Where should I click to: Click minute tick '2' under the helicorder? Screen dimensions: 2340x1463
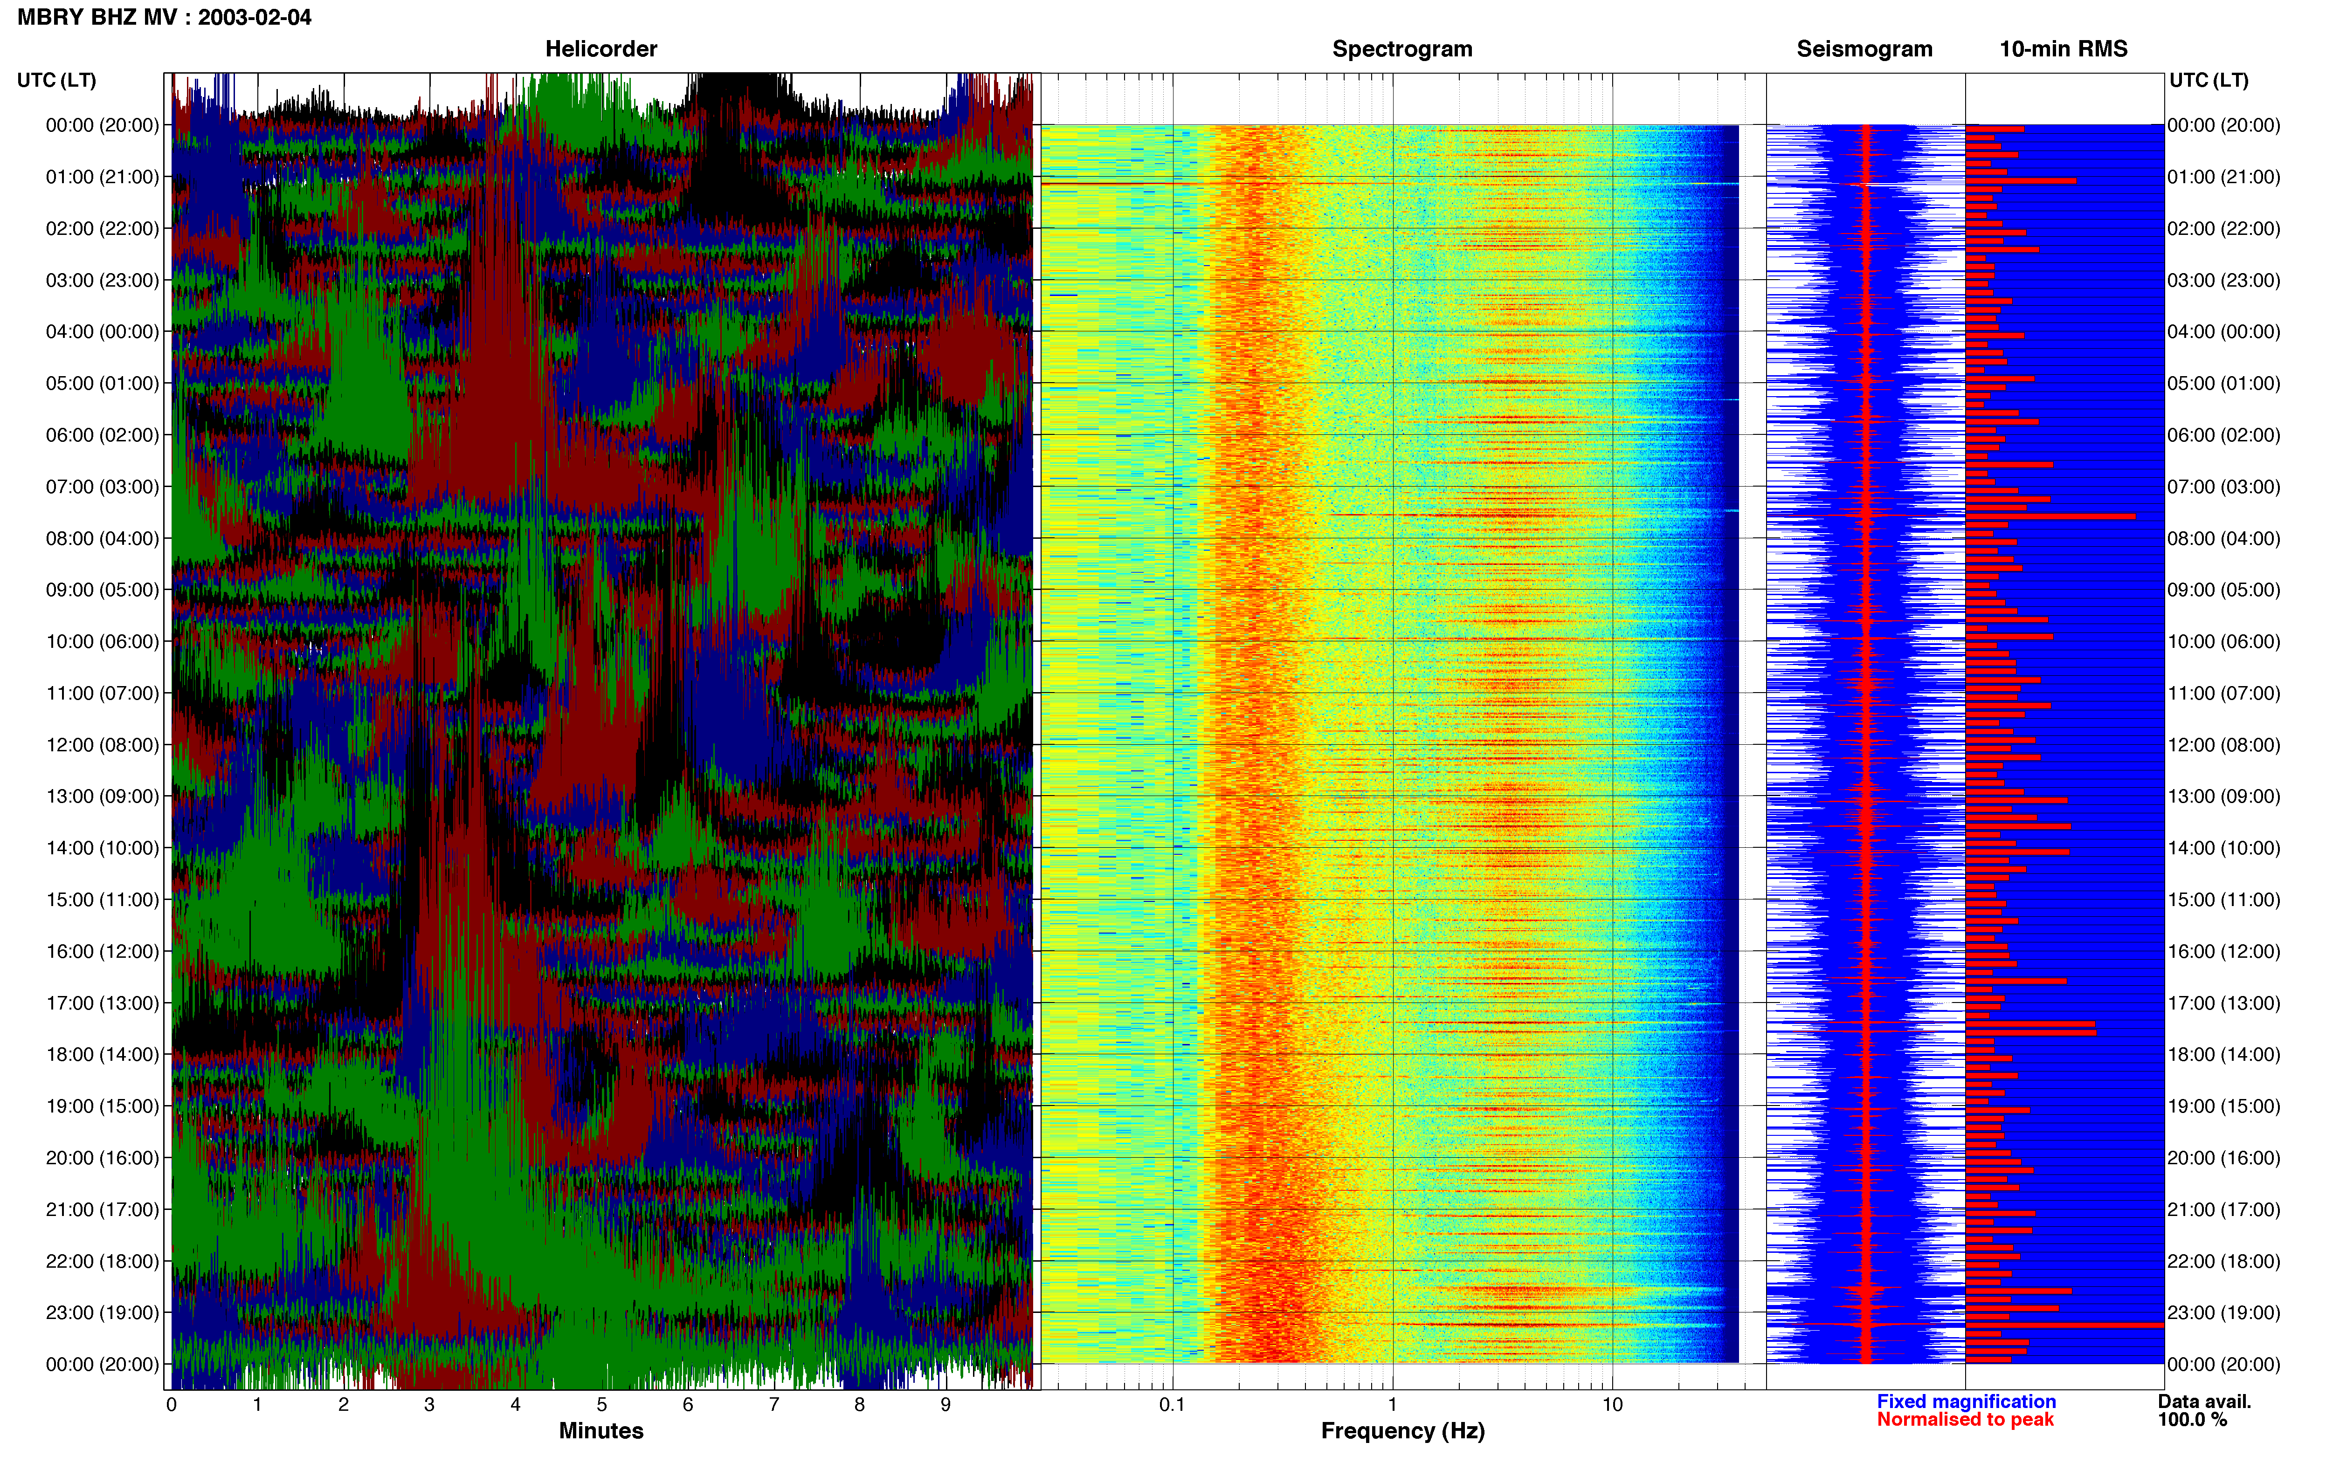[x=344, y=1405]
